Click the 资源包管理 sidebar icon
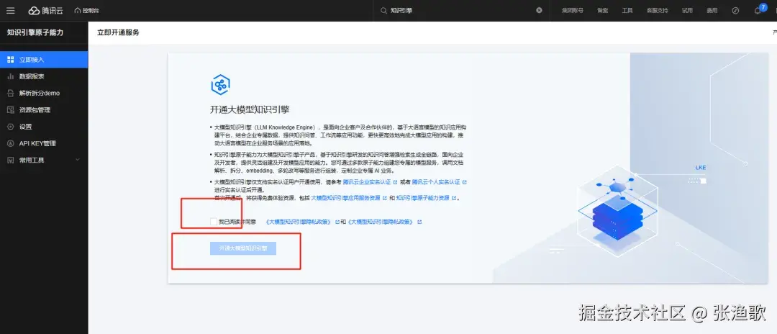Screen dimensions: 777x334 click(x=10, y=110)
